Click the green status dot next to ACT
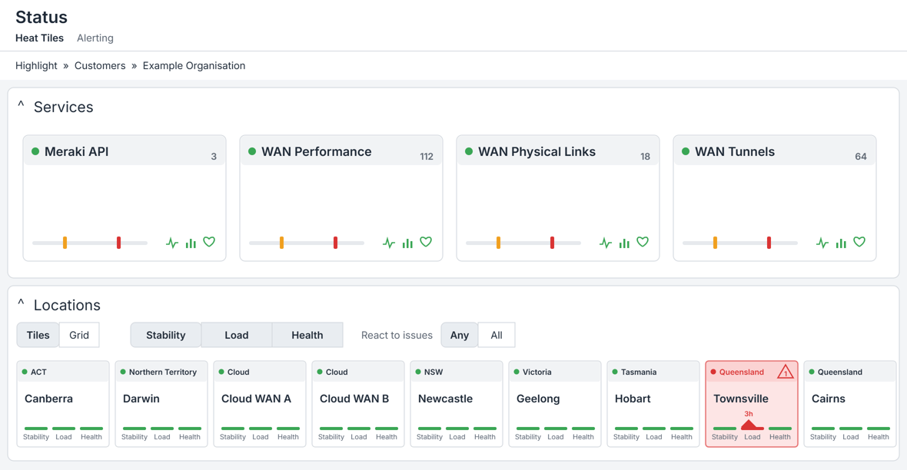 pyautogui.click(x=25, y=372)
